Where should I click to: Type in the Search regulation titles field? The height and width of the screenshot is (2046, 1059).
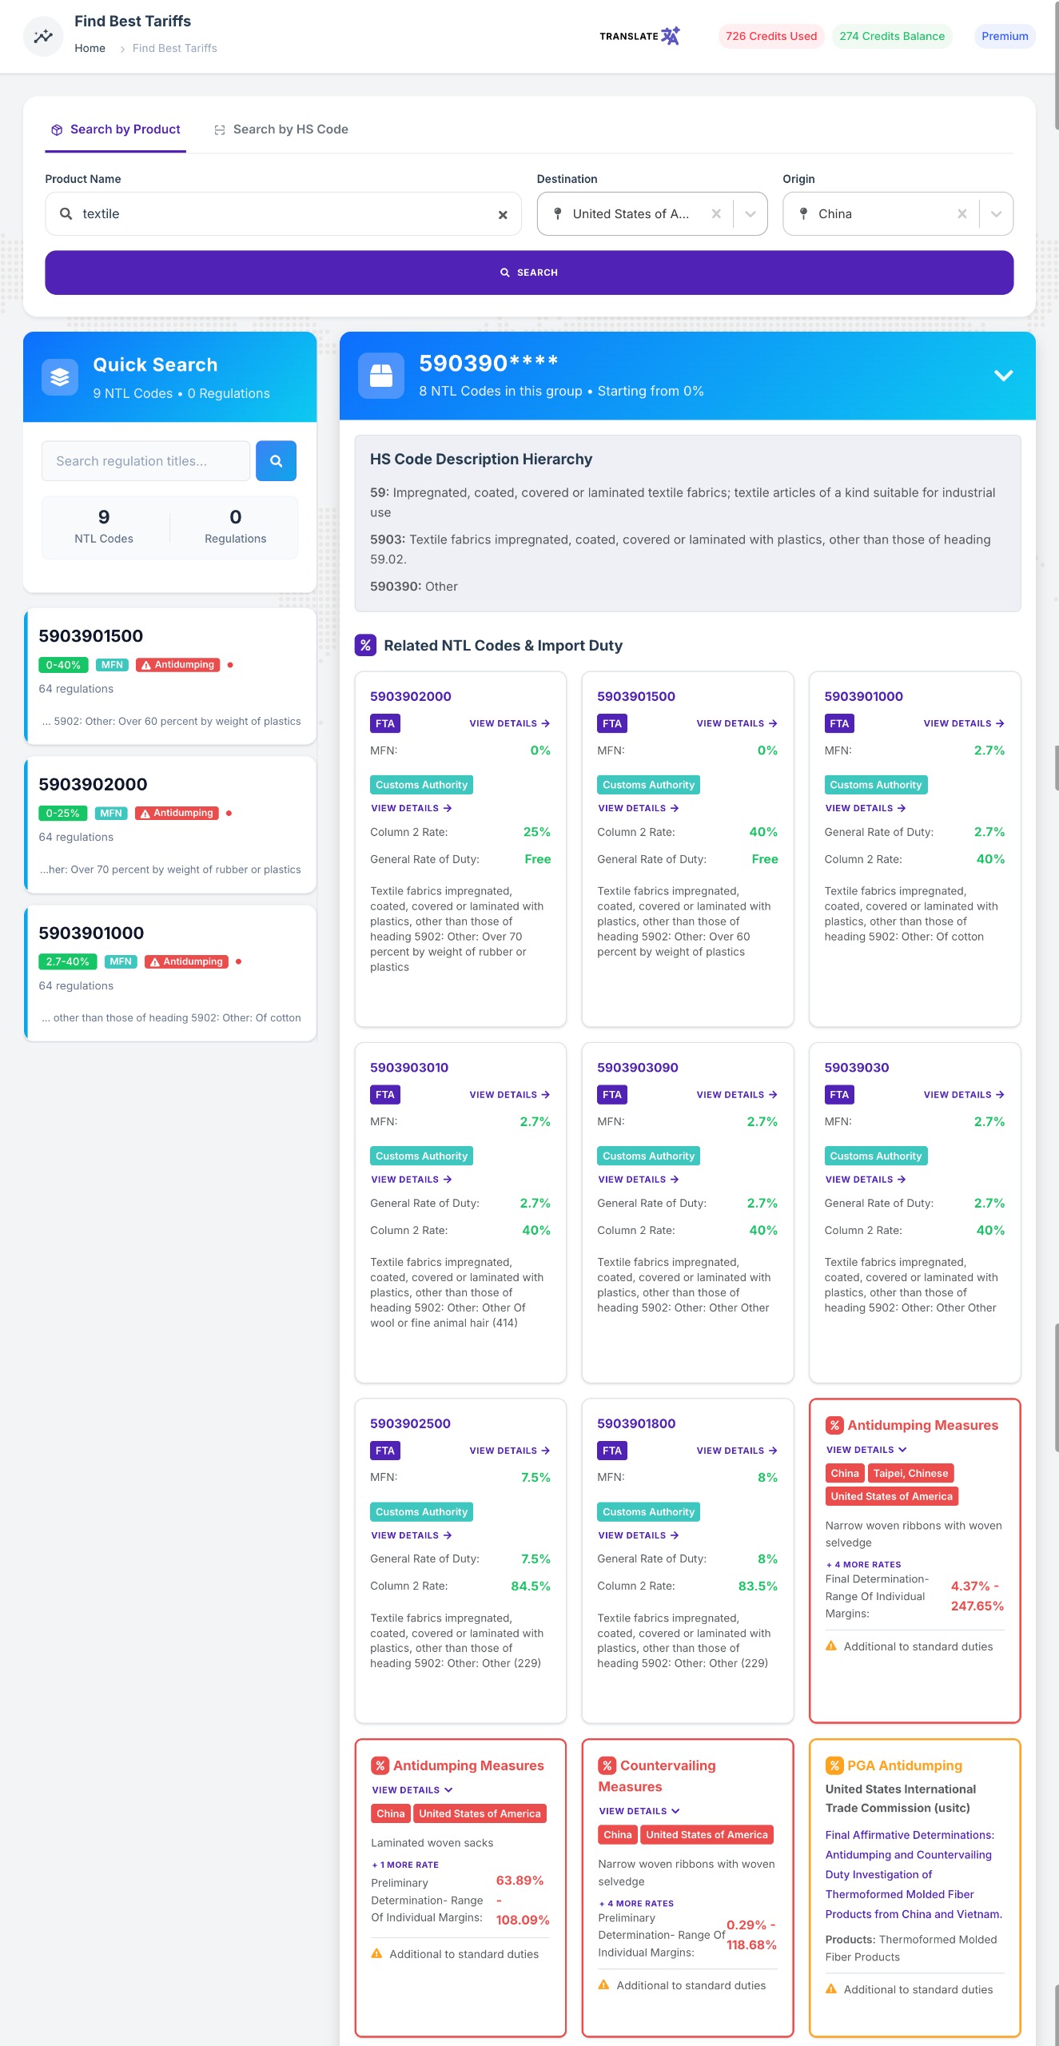(145, 461)
